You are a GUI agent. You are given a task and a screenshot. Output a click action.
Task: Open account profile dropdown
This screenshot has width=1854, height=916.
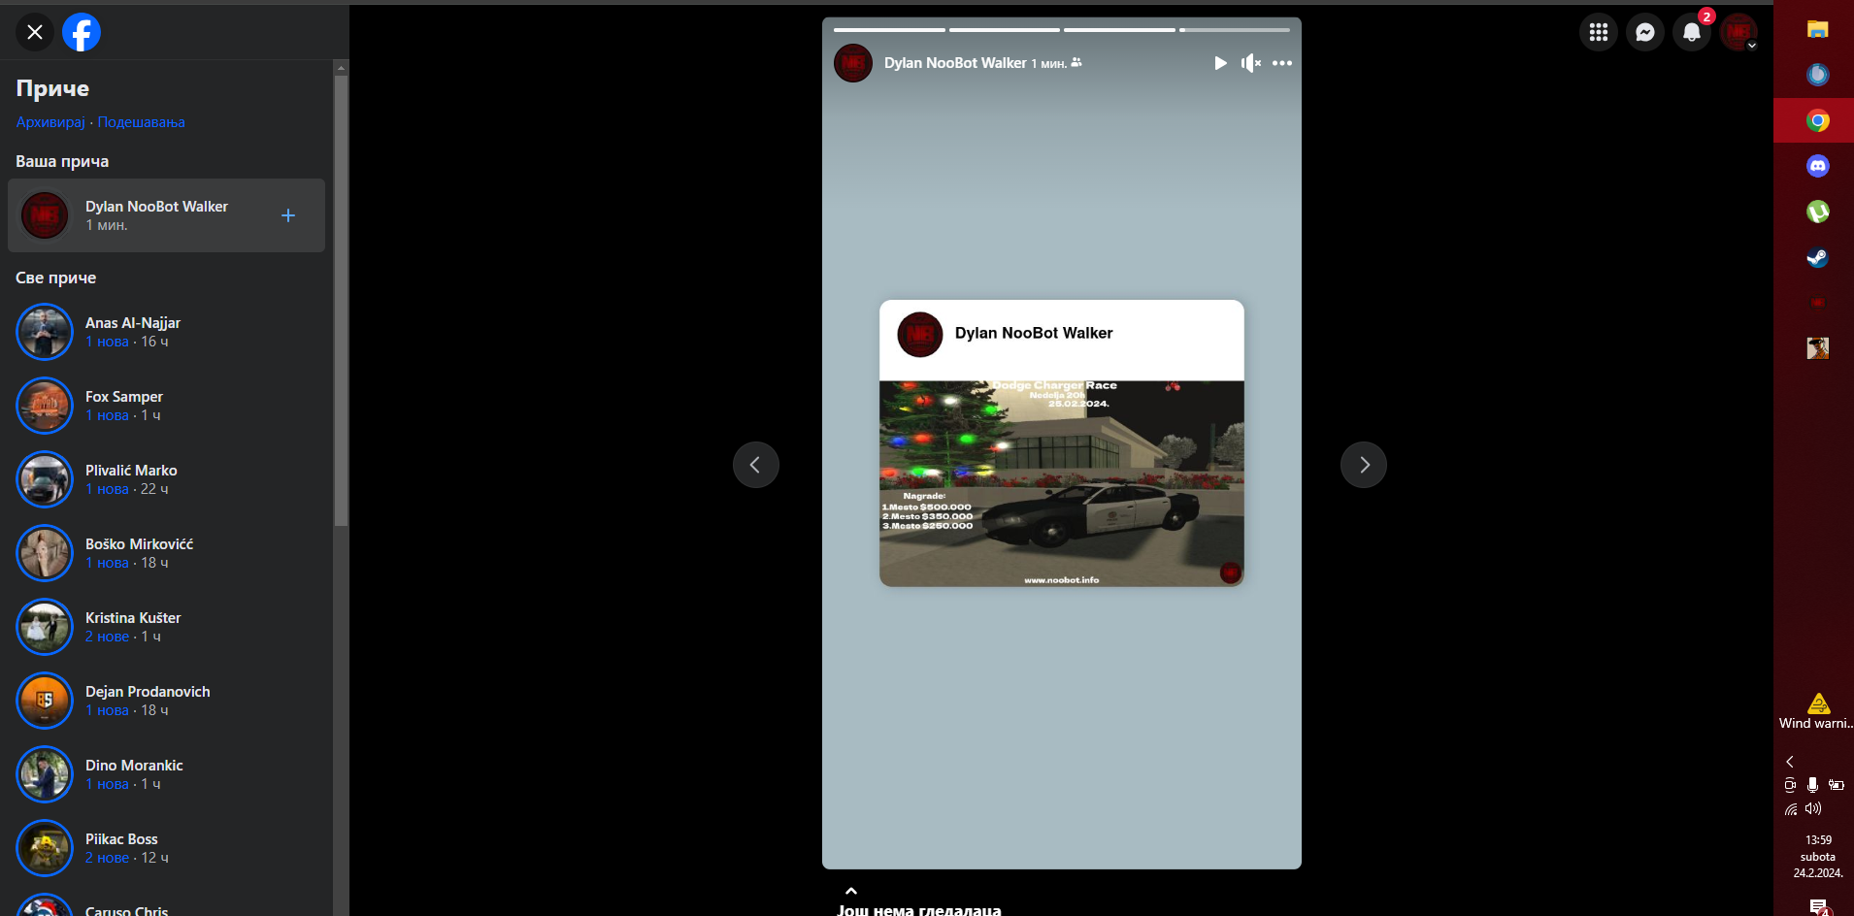1738,32
